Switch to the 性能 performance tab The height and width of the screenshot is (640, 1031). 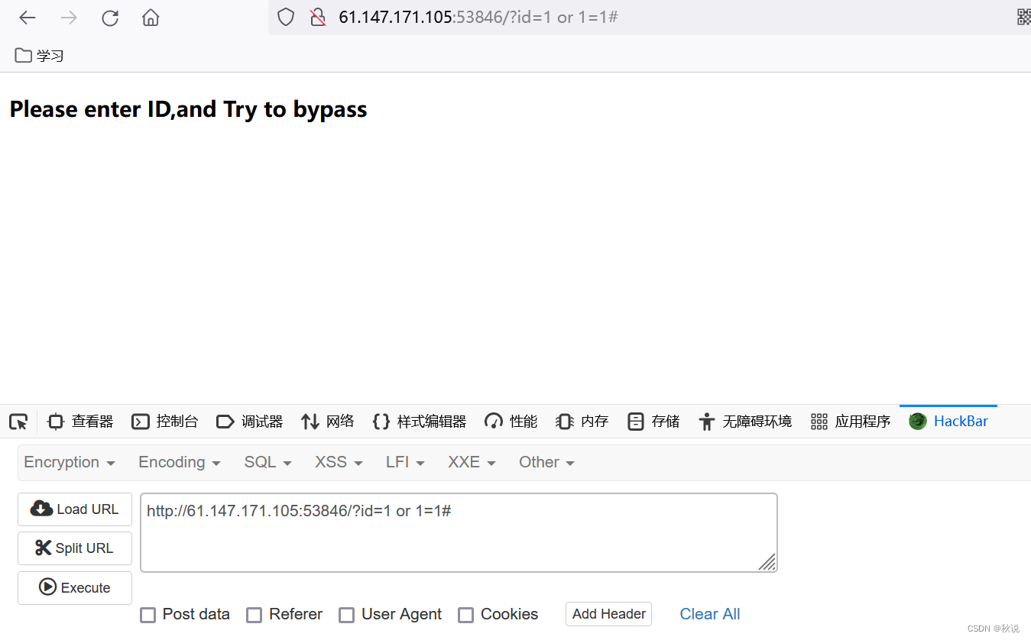tap(511, 421)
